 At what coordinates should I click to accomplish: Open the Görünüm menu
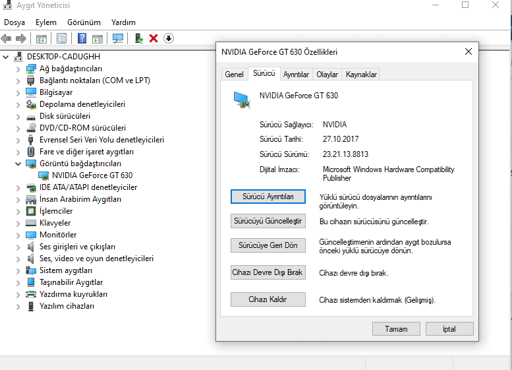click(x=84, y=22)
